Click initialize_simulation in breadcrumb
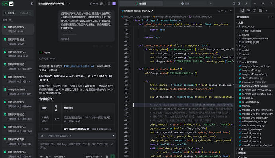Viewport: 275px width, 158px height. pos(201,16)
